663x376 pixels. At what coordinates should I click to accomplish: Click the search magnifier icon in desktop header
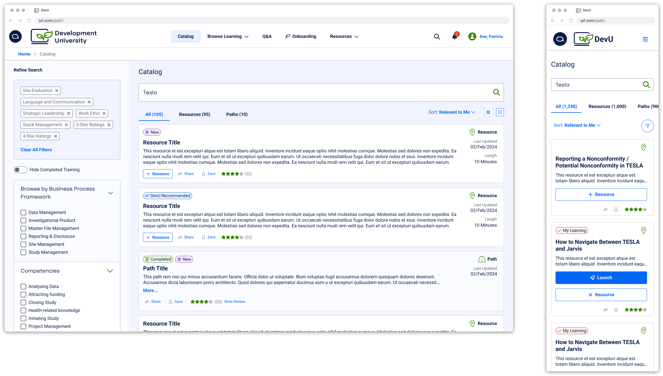coord(437,36)
